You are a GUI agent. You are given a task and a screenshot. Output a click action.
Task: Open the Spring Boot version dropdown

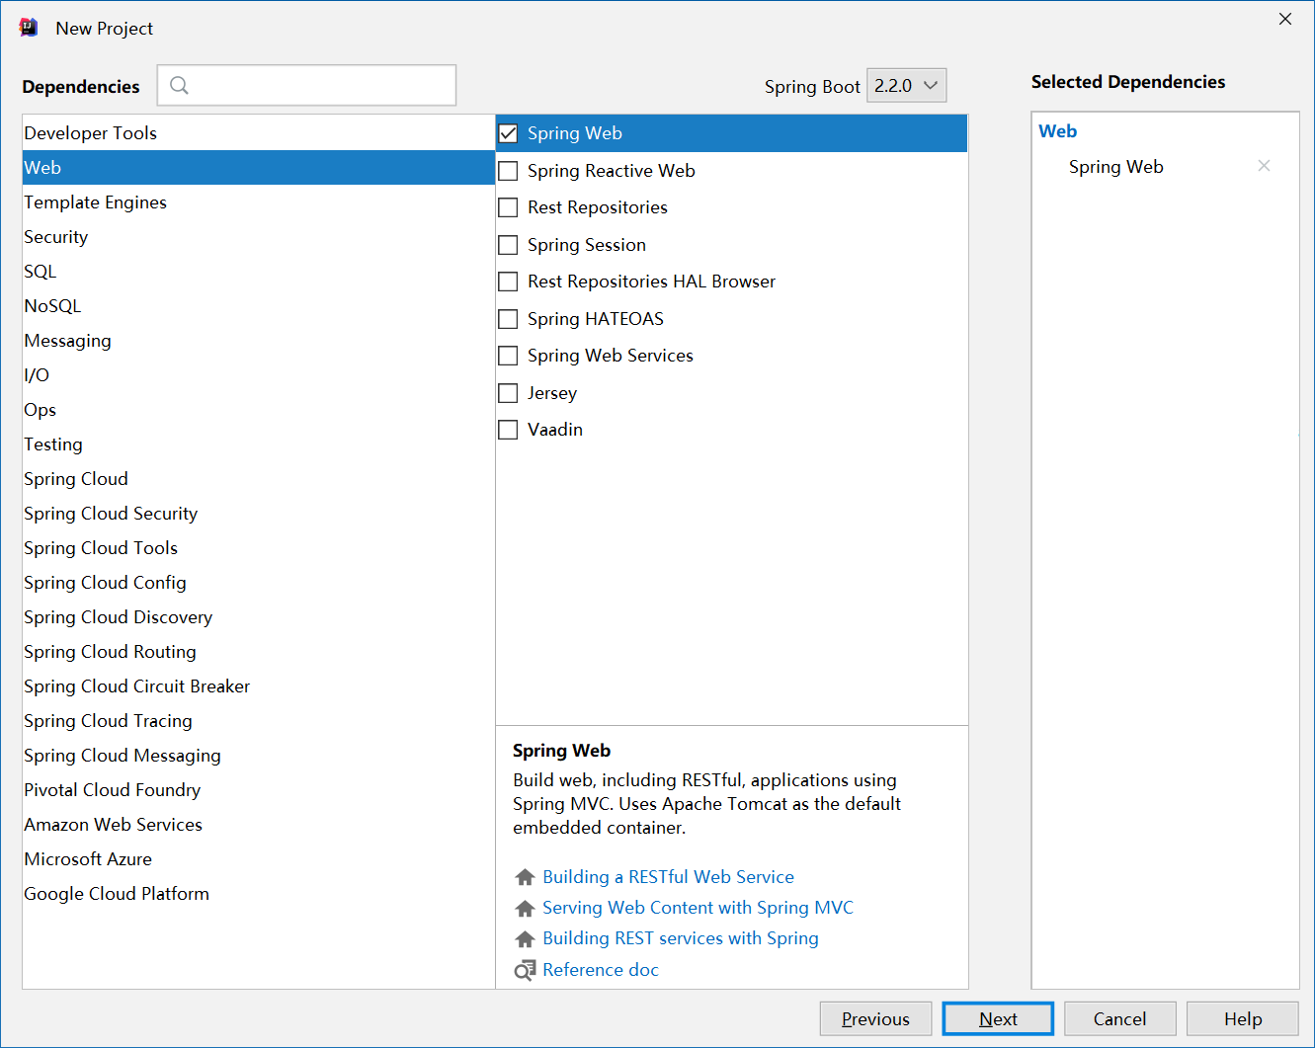pos(906,86)
